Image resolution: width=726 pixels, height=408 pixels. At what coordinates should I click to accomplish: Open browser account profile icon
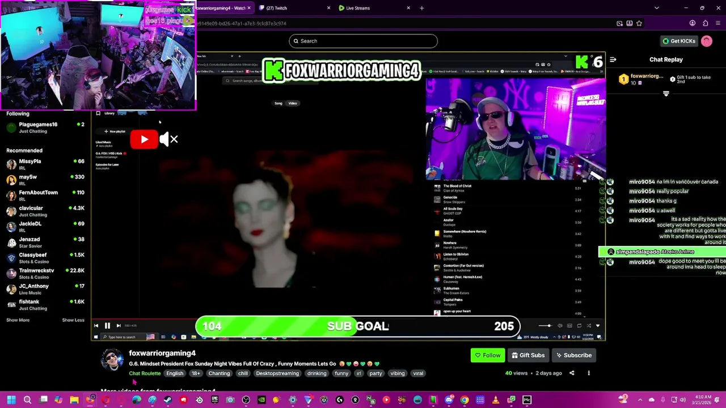coord(692,23)
